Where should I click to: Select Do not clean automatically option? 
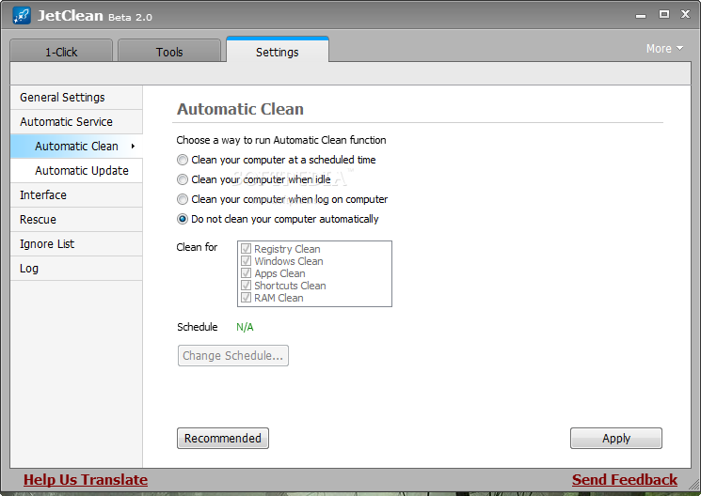point(183,219)
